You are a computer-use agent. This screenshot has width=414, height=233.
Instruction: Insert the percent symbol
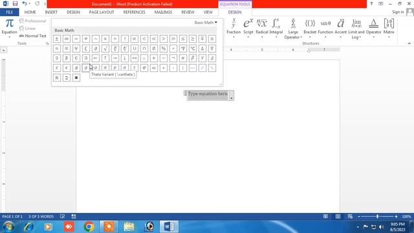click(x=164, y=49)
